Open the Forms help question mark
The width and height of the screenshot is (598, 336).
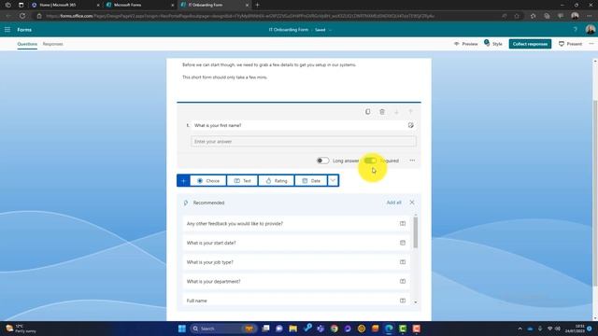(576, 30)
